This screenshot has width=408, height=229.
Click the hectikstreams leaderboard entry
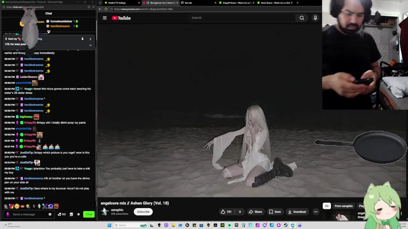tap(62, 26)
